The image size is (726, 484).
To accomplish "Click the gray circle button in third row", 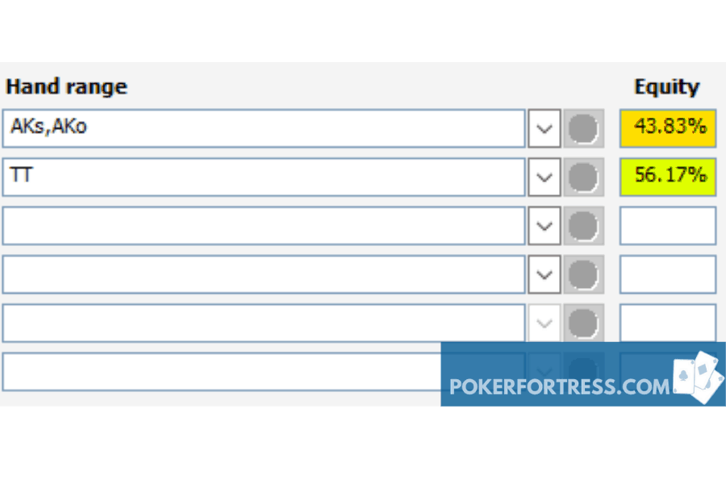I will pos(583,226).
